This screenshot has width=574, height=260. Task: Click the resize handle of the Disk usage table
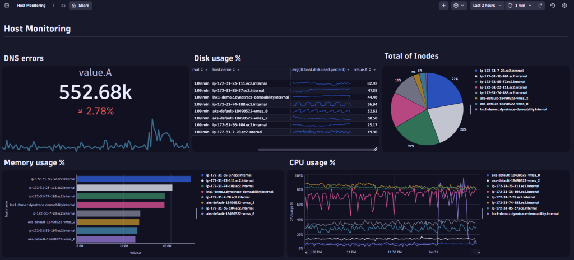tap(375, 148)
